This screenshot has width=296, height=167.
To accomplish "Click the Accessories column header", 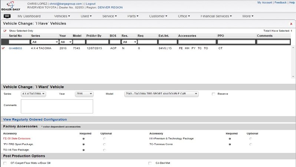I will click(187, 36).
